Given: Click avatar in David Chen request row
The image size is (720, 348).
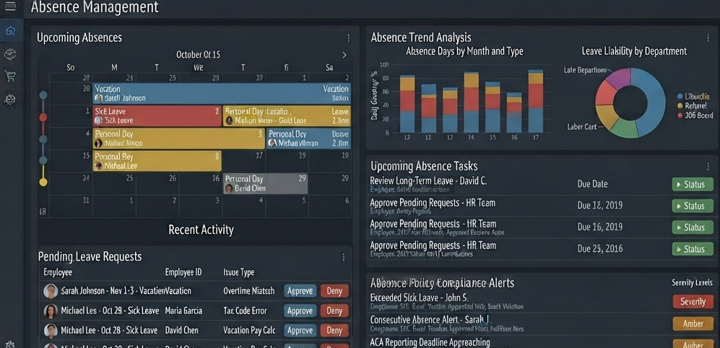Looking at the screenshot, I should coord(51,331).
